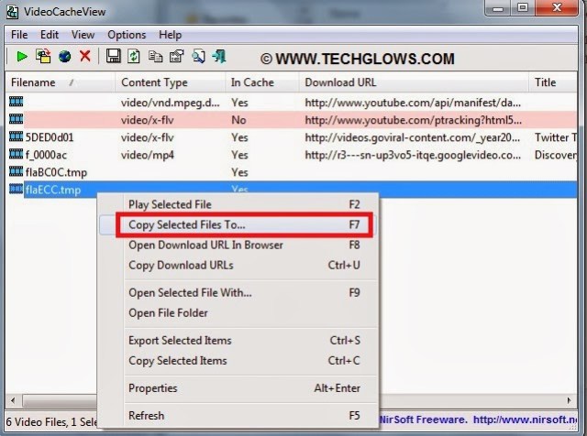Click the youtube.com/ptracking URL cell
The height and width of the screenshot is (436, 587).
(x=414, y=120)
